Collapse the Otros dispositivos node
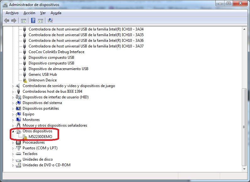 tap(13, 131)
